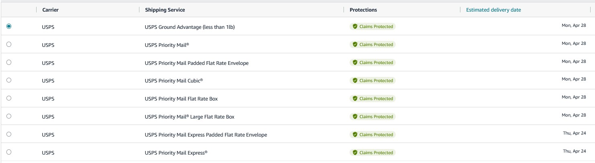This screenshot has width=595, height=163.
Task: Select the USPS Ground Advantage radio button
Action: point(9,26)
